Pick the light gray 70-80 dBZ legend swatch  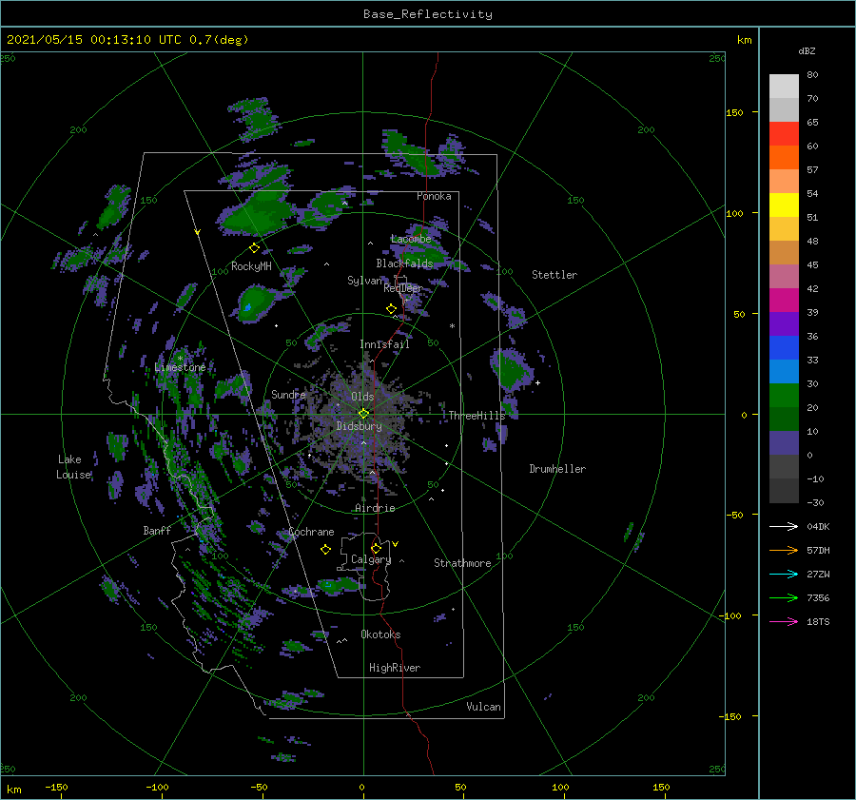tap(784, 86)
